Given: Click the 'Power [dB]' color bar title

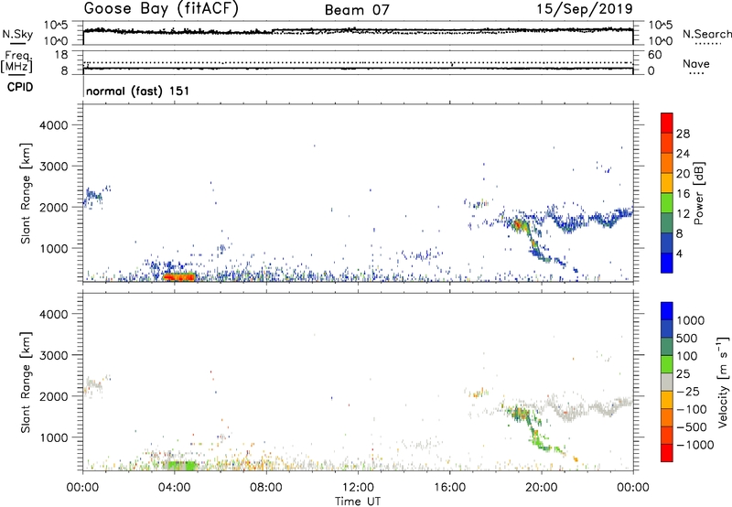Looking at the screenshot, I should [698, 193].
